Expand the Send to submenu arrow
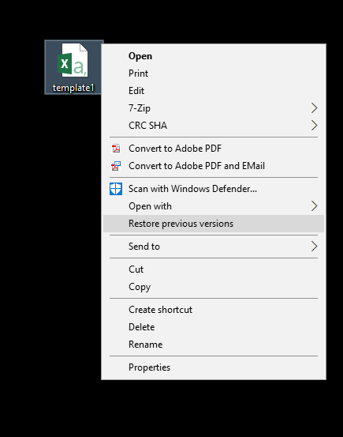The image size is (343, 437). [x=314, y=247]
